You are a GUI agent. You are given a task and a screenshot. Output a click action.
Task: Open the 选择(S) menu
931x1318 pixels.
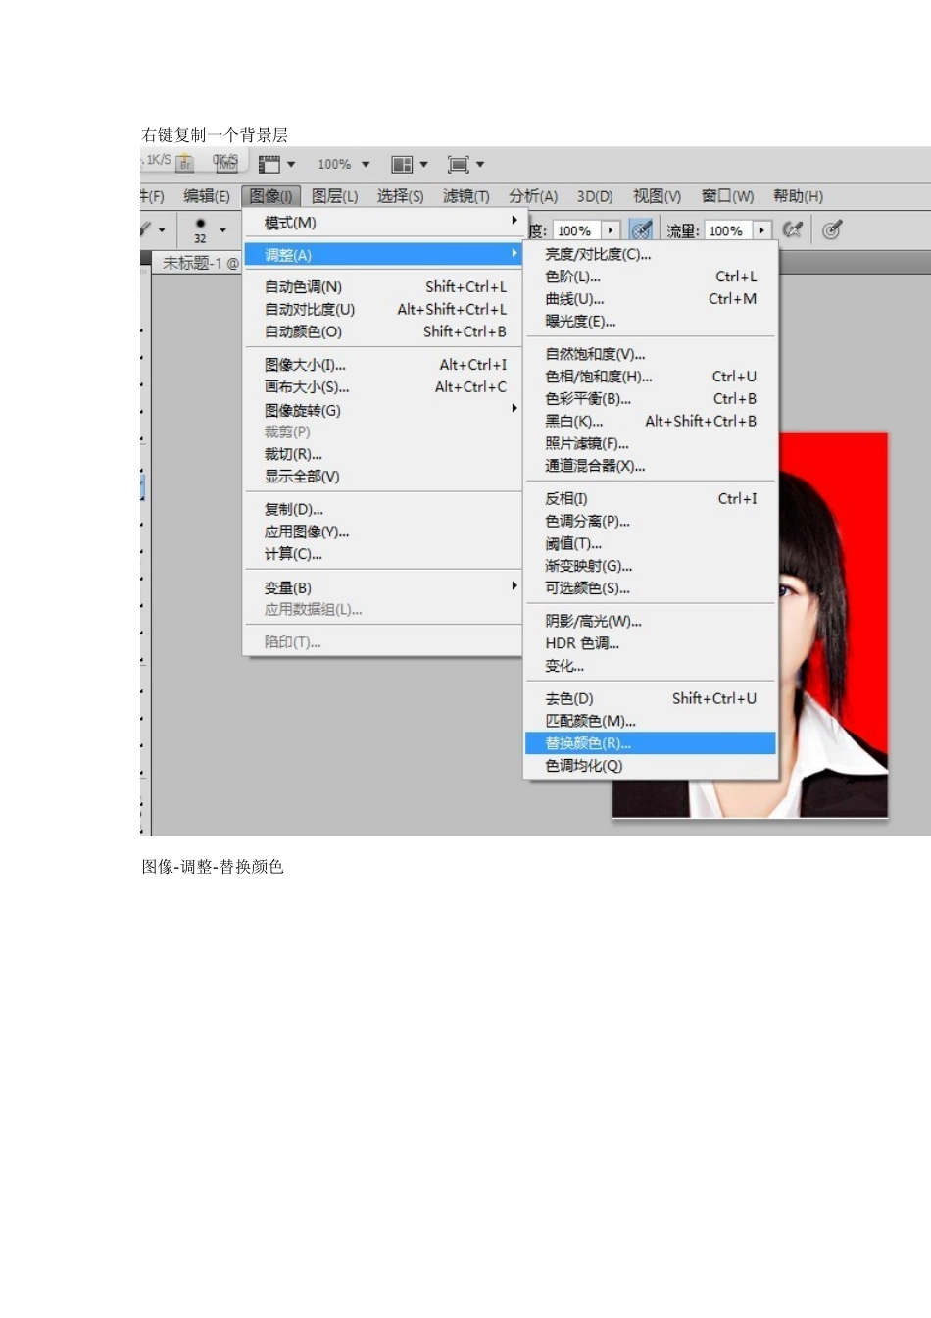click(400, 196)
